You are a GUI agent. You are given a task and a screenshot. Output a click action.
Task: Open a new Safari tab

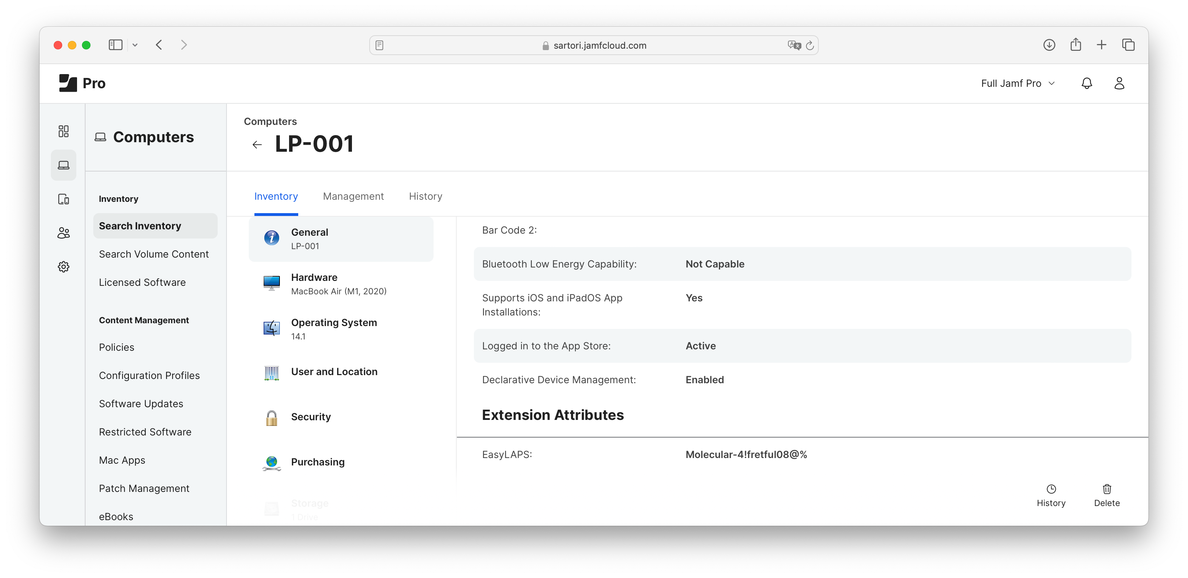[1101, 45]
